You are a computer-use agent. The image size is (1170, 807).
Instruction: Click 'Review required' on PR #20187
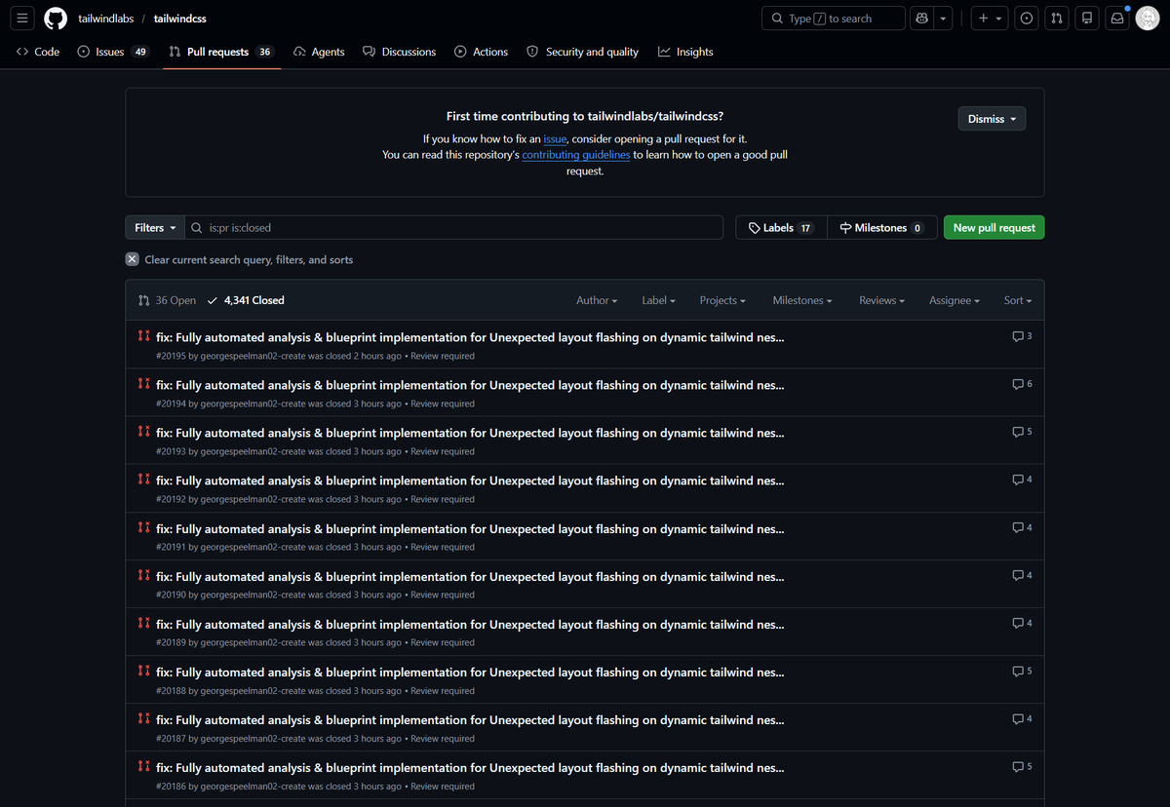[443, 739]
